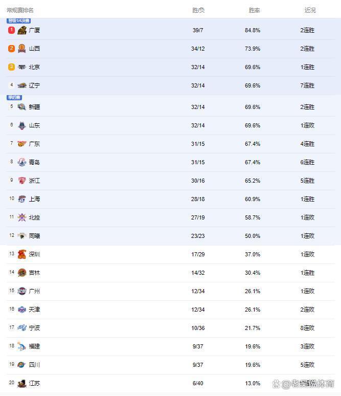Click the orange rank 2 badge
This screenshot has height=396, width=341.
pos(11,48)
